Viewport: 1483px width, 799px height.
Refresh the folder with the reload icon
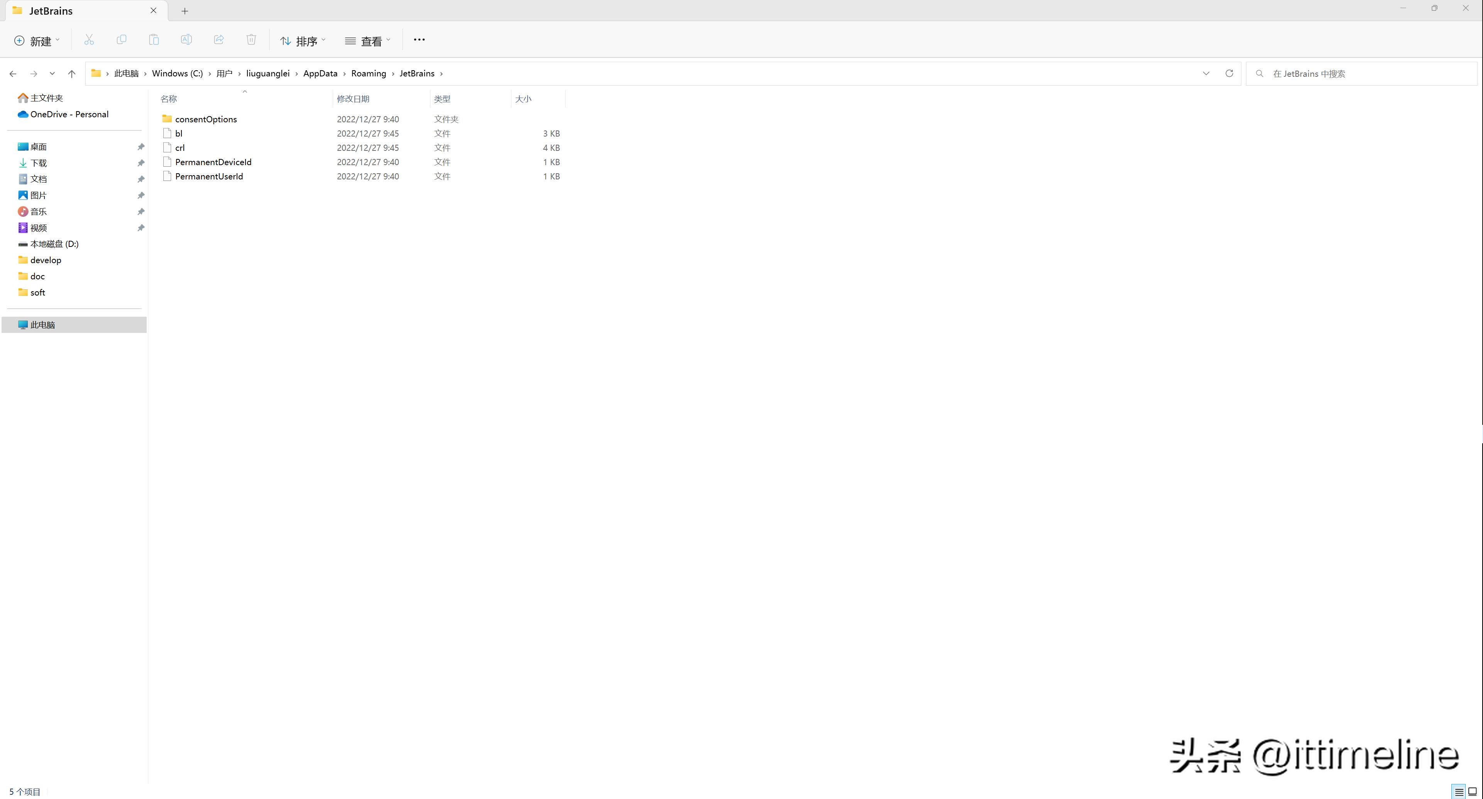pos(1229,74)
